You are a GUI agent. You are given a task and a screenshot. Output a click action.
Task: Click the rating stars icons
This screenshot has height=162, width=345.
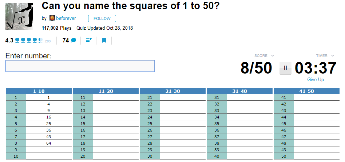tap(29, 41)
